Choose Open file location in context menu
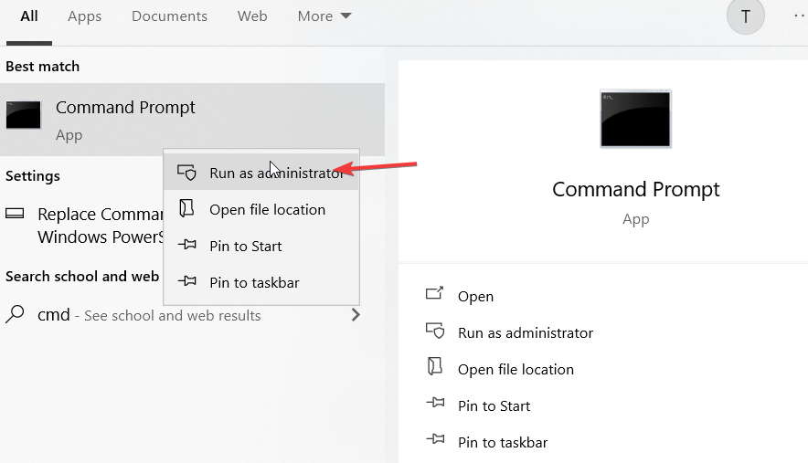The height and width of the screenshot is (463, 808). pyautogui.click(x=260, y=210)
